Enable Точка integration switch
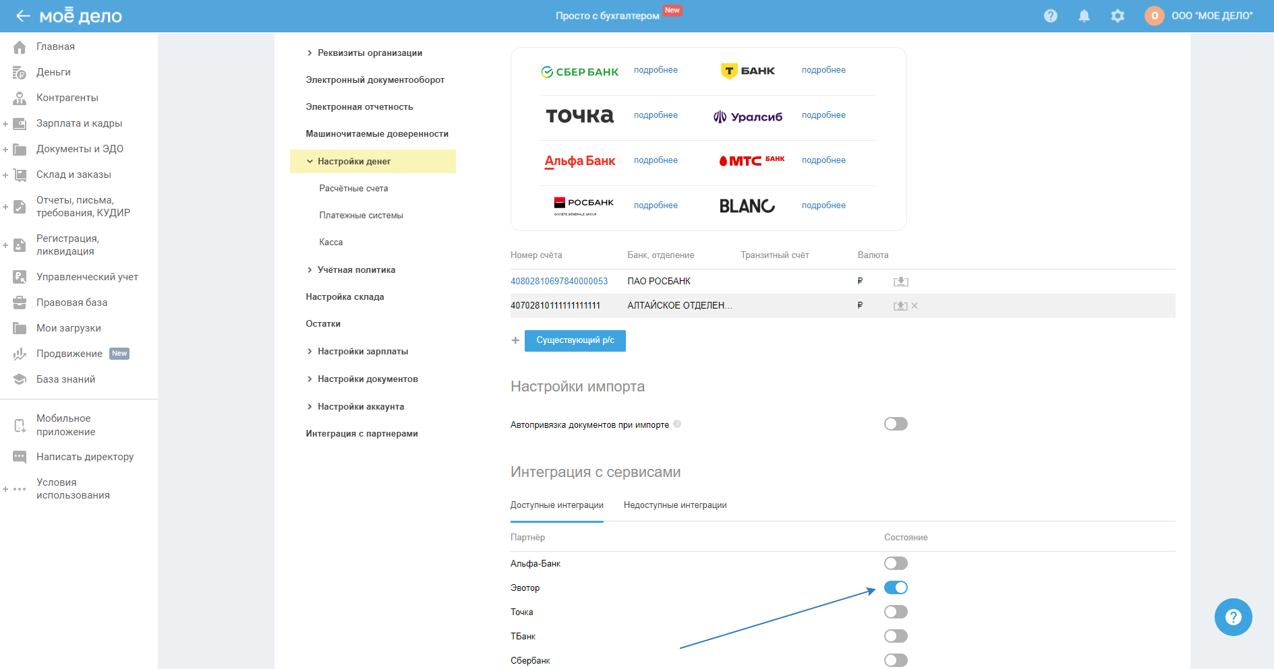This screenshot has height=669, width=1274. point(896,612)
